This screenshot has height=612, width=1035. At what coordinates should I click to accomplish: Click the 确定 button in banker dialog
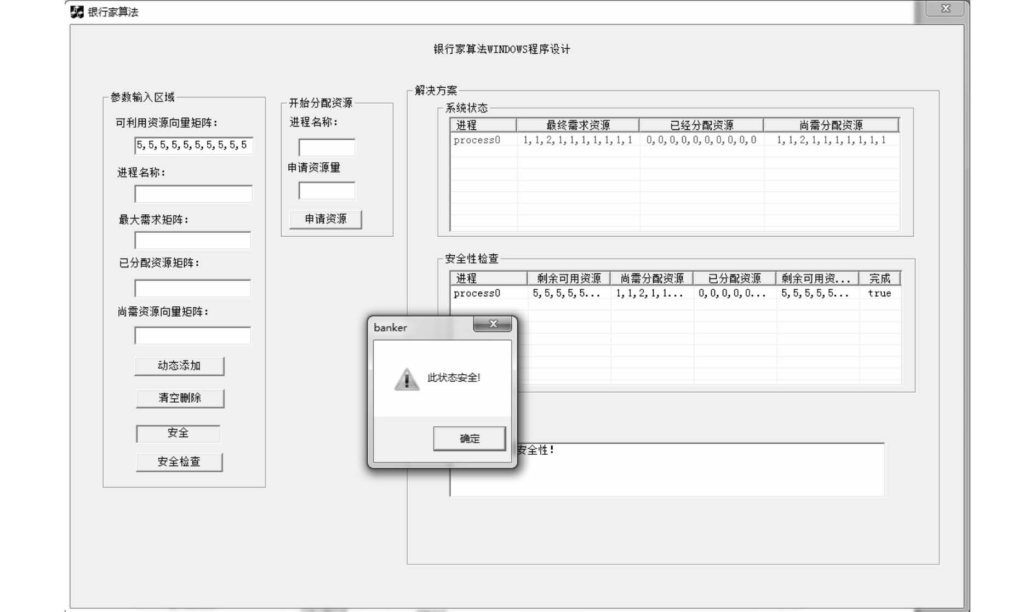469,438
